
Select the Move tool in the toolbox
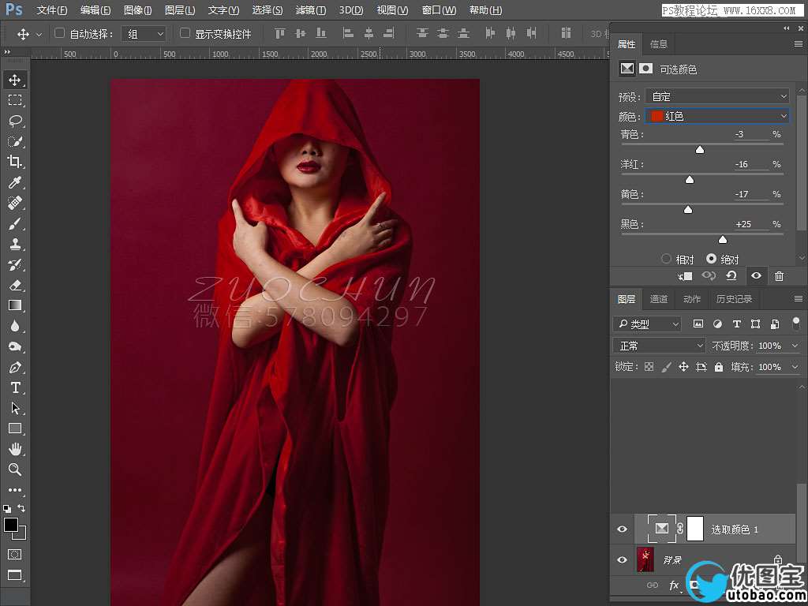pos(14,80)
